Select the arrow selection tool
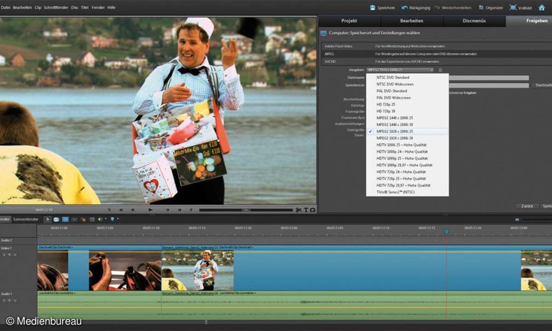Viewport: 552px width, 331px height. 47,219
